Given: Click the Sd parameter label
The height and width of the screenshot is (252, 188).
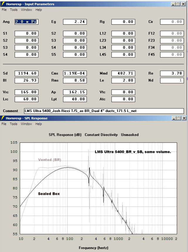Looking at the screenshot, I should 5,73.
